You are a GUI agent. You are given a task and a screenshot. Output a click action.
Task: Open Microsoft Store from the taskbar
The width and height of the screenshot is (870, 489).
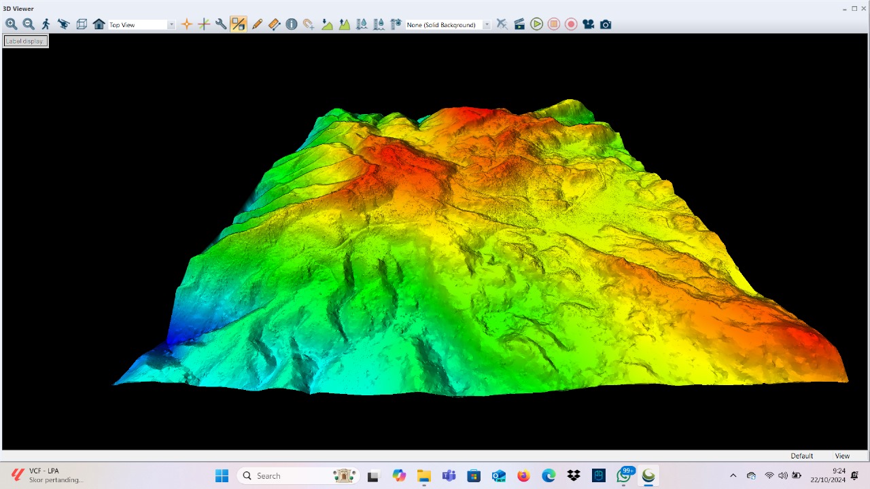pos(474,476)
